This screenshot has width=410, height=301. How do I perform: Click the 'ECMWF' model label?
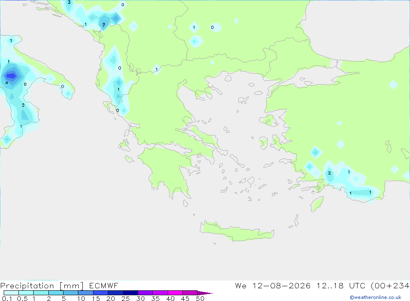[x=104, y=286]
